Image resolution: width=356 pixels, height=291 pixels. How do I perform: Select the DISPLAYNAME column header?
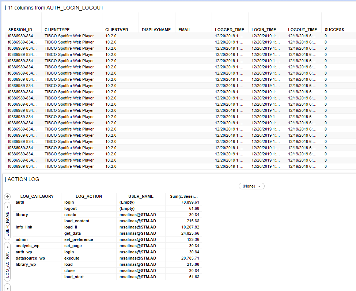point(156,30)
